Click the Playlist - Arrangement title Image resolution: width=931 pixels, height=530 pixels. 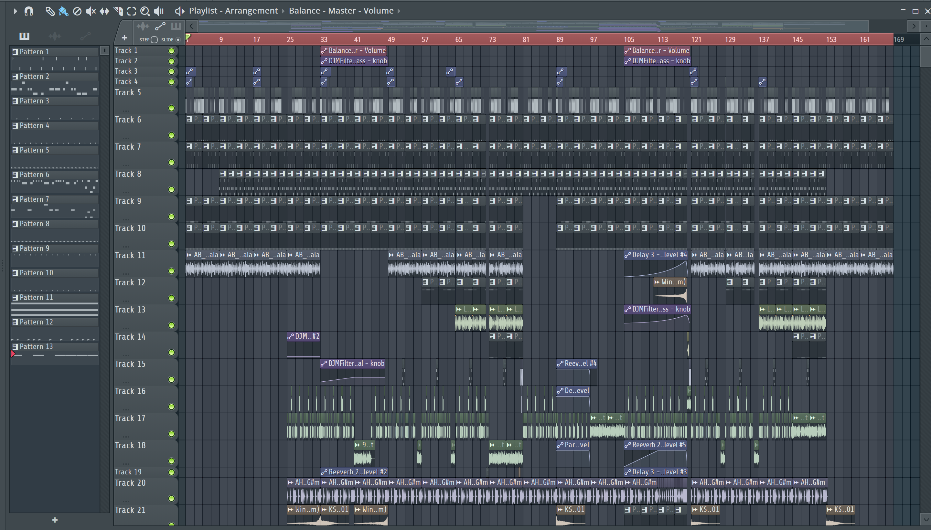[x=233, y=11]
